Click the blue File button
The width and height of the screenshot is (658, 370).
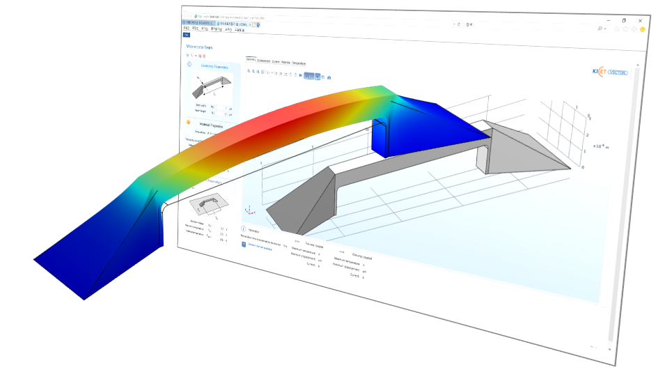point(186,34)
